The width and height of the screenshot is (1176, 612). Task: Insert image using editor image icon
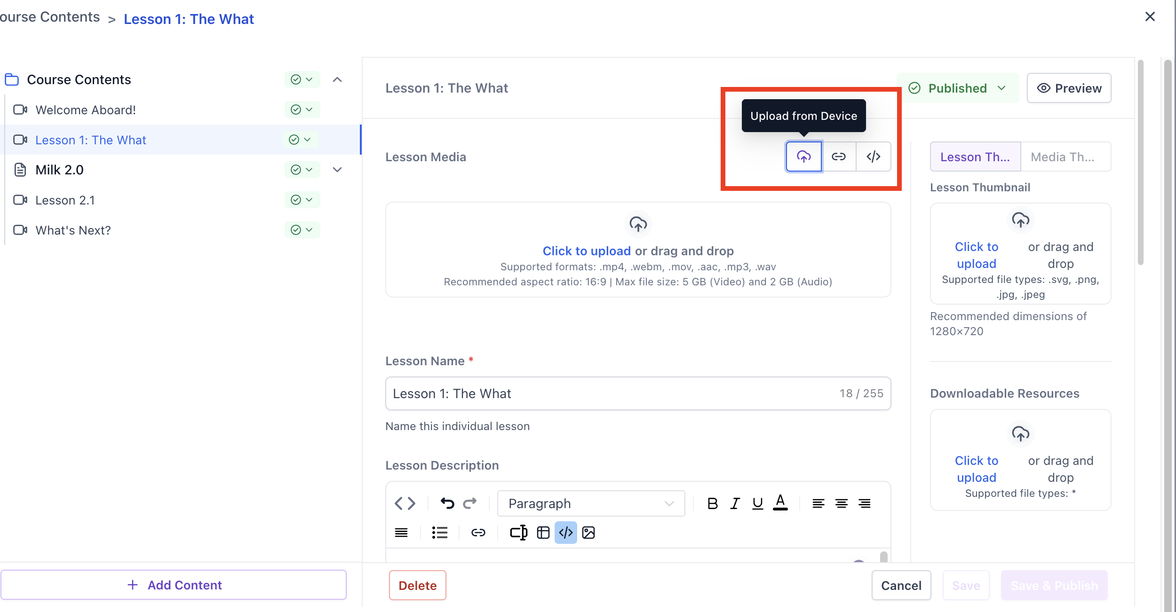coord(588,533)
